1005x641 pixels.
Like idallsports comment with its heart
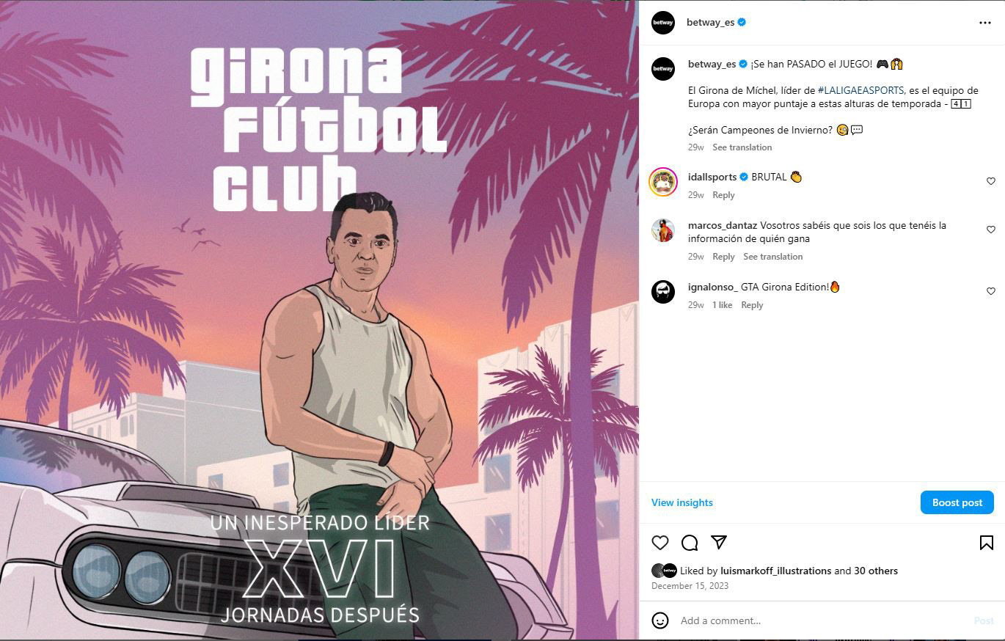coord(990,181)
